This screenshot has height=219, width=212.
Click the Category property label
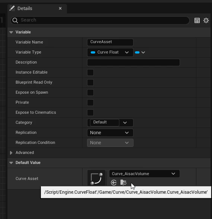pyautogui.click(x=24, y=122)
